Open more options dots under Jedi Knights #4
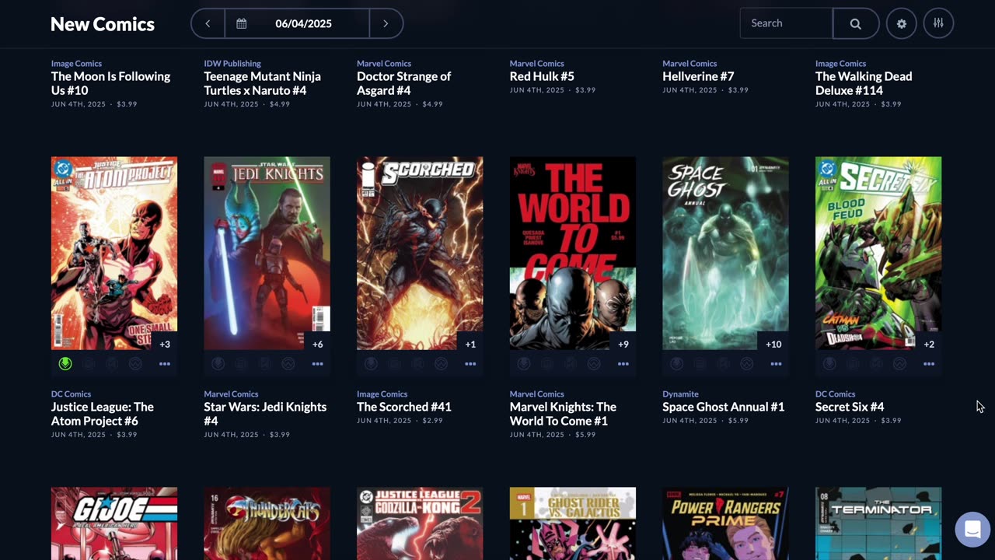The height and width of the screenshot is (560, 995). [x=317, y=363]
